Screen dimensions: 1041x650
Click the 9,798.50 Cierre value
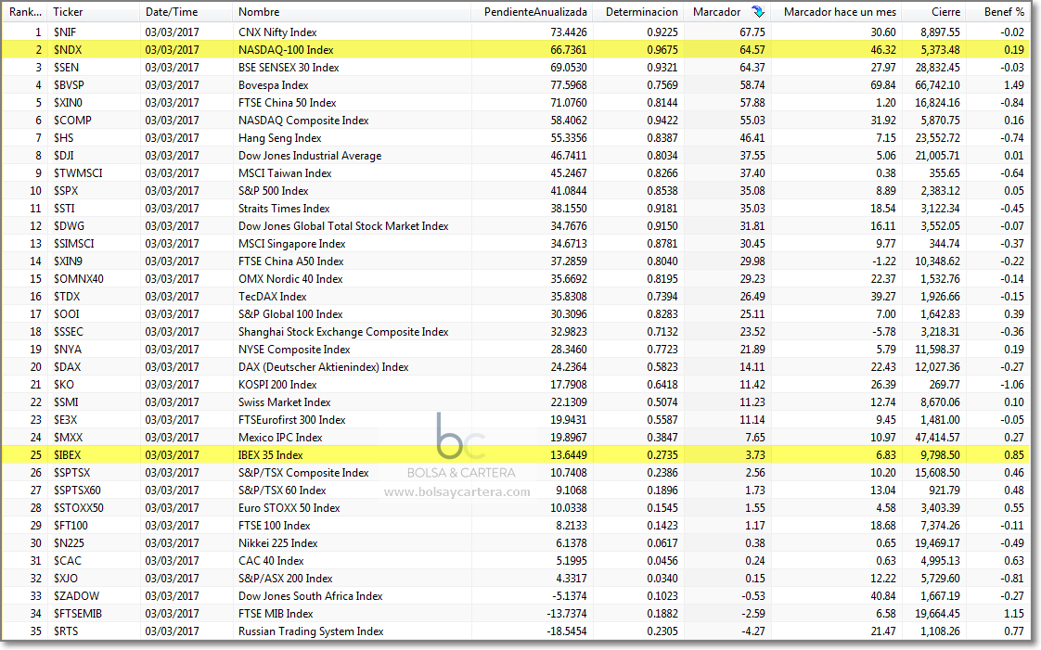point(940,455)
